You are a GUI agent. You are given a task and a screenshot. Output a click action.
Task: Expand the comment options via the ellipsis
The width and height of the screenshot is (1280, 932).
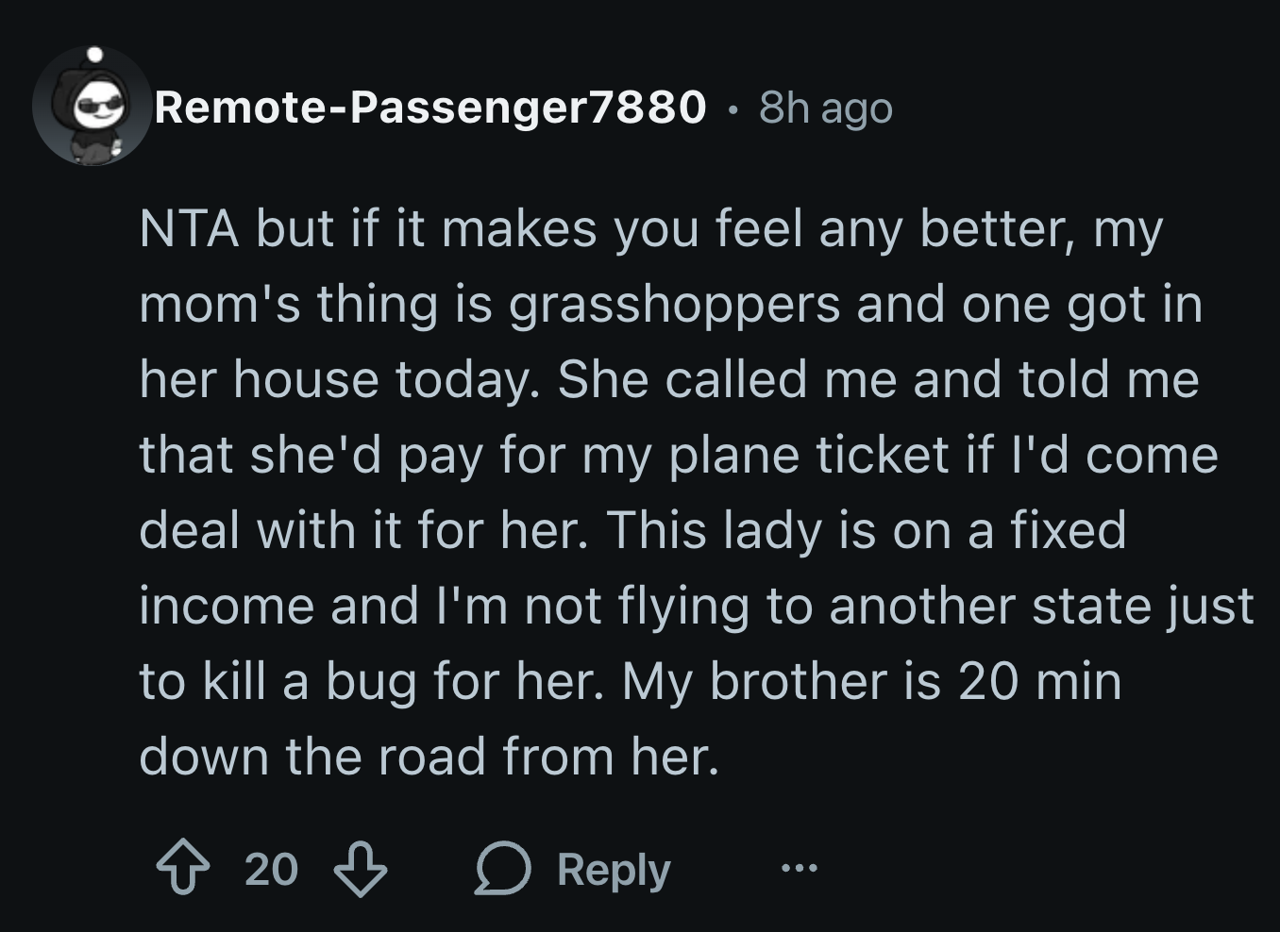pos(800,870)
